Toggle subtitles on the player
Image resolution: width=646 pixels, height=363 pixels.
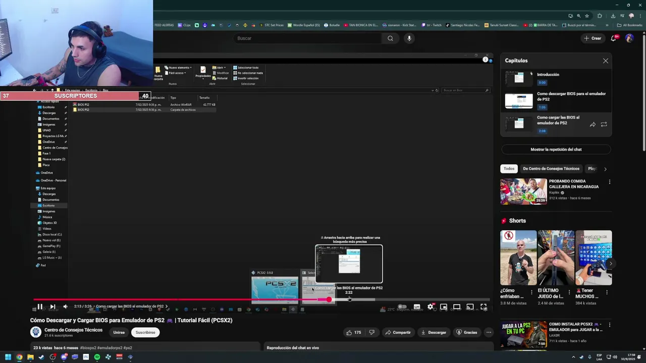coord(417,307)
